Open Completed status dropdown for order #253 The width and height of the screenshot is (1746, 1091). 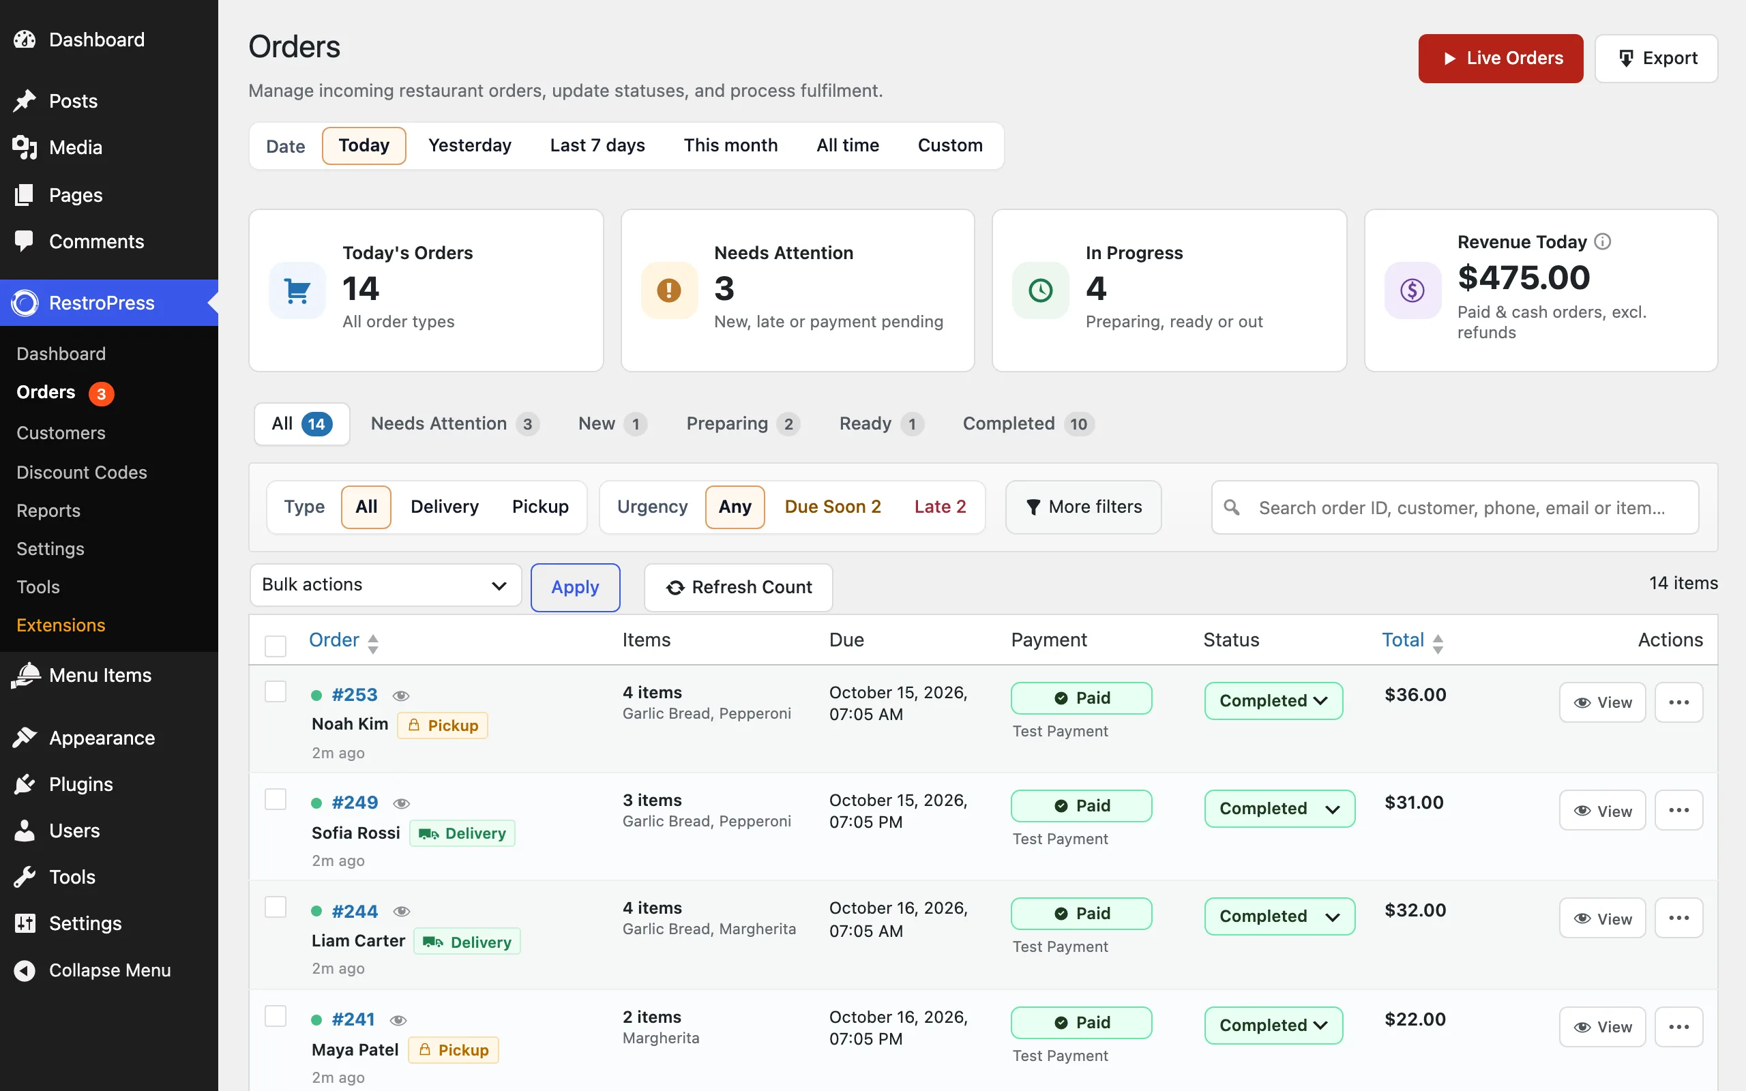tap(1273, 701)
